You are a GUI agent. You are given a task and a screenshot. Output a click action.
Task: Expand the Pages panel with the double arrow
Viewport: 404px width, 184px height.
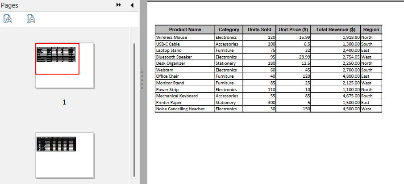[x=118, y=5]
